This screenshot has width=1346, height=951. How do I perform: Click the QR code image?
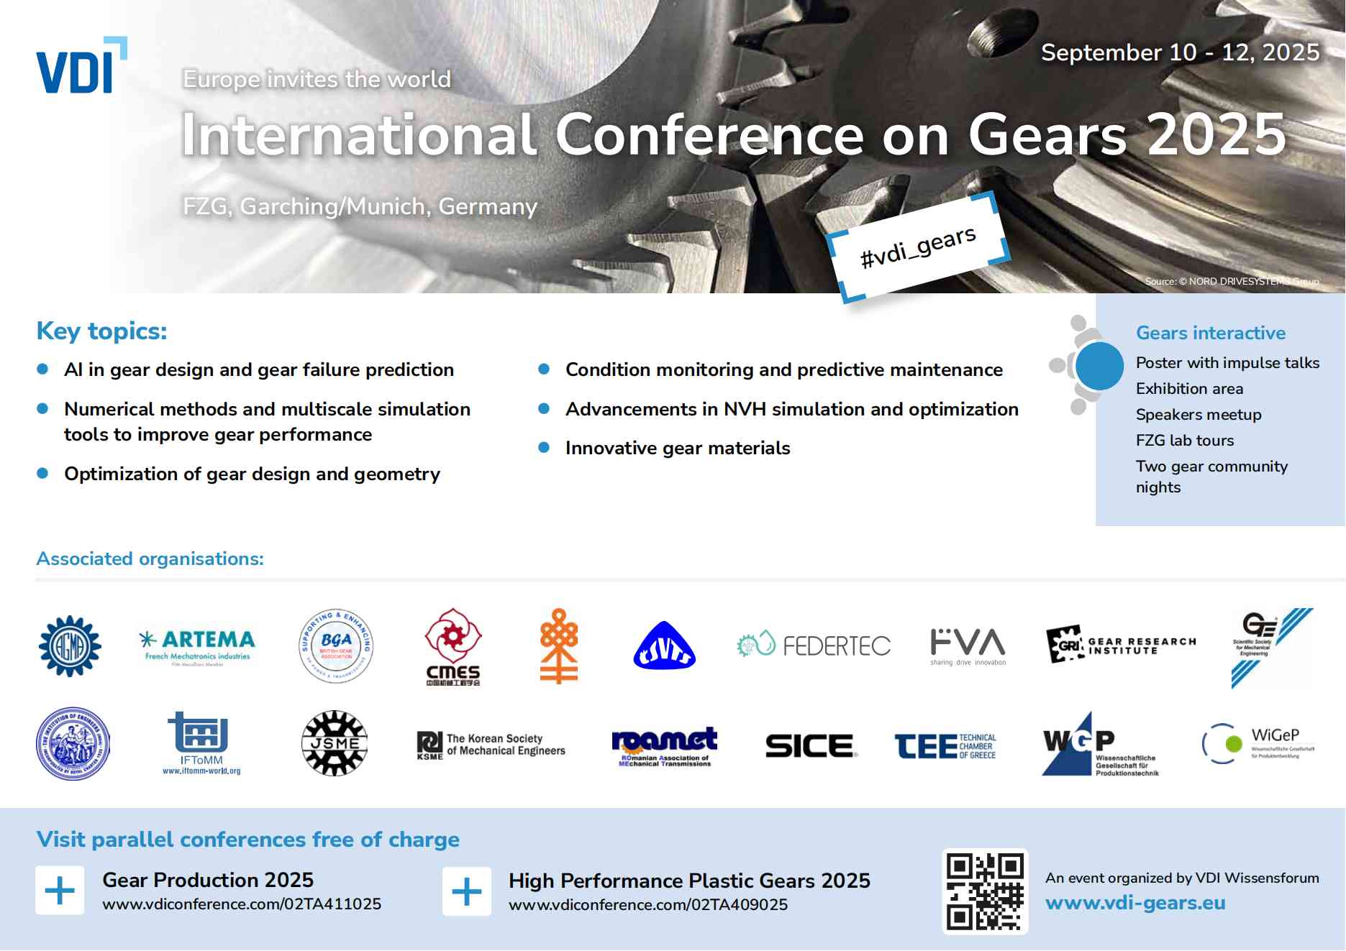click(x=985, y=891)
